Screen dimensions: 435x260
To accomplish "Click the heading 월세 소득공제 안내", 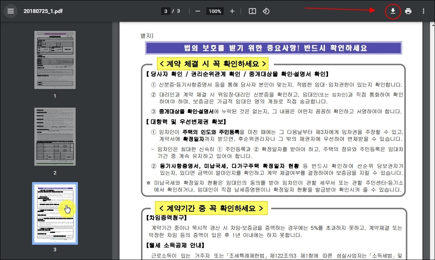I will (x=175, y=245).
